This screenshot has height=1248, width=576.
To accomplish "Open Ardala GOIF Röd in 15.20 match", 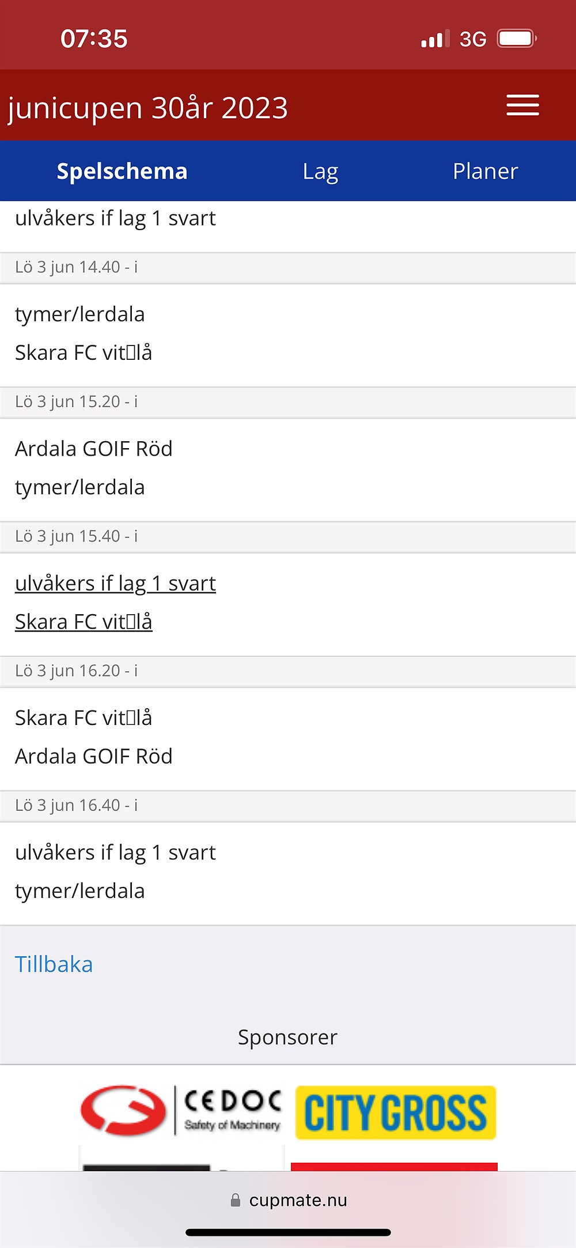I will point(94,449).
